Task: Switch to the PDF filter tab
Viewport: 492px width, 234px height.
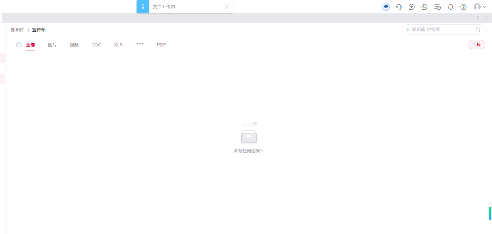Action: pos(161,45)
